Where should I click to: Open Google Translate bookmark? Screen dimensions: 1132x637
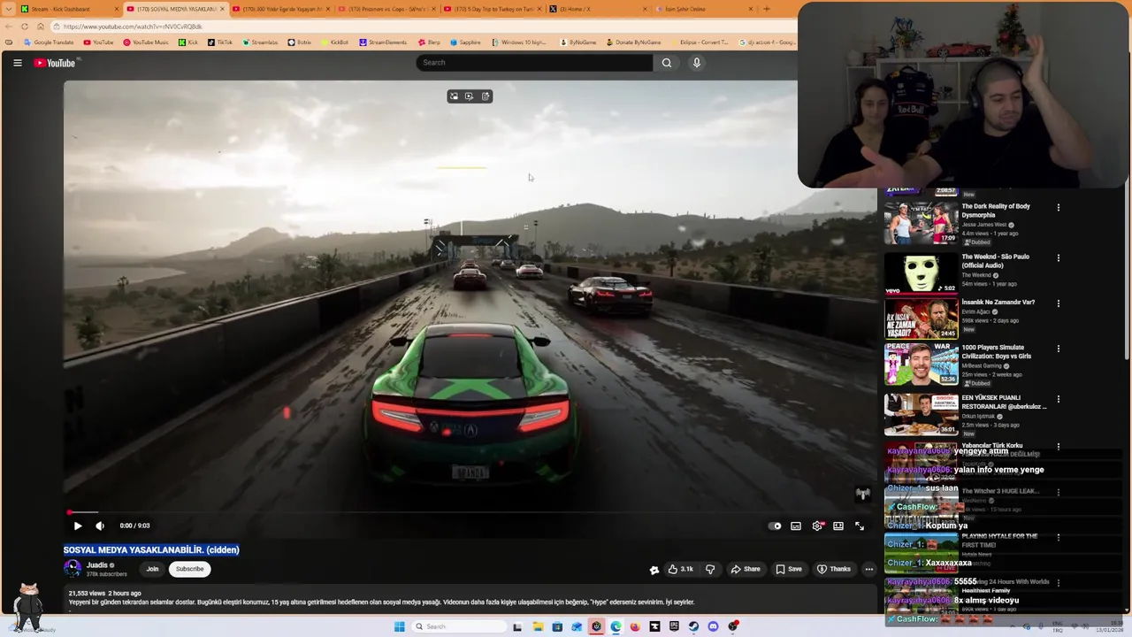49,42
